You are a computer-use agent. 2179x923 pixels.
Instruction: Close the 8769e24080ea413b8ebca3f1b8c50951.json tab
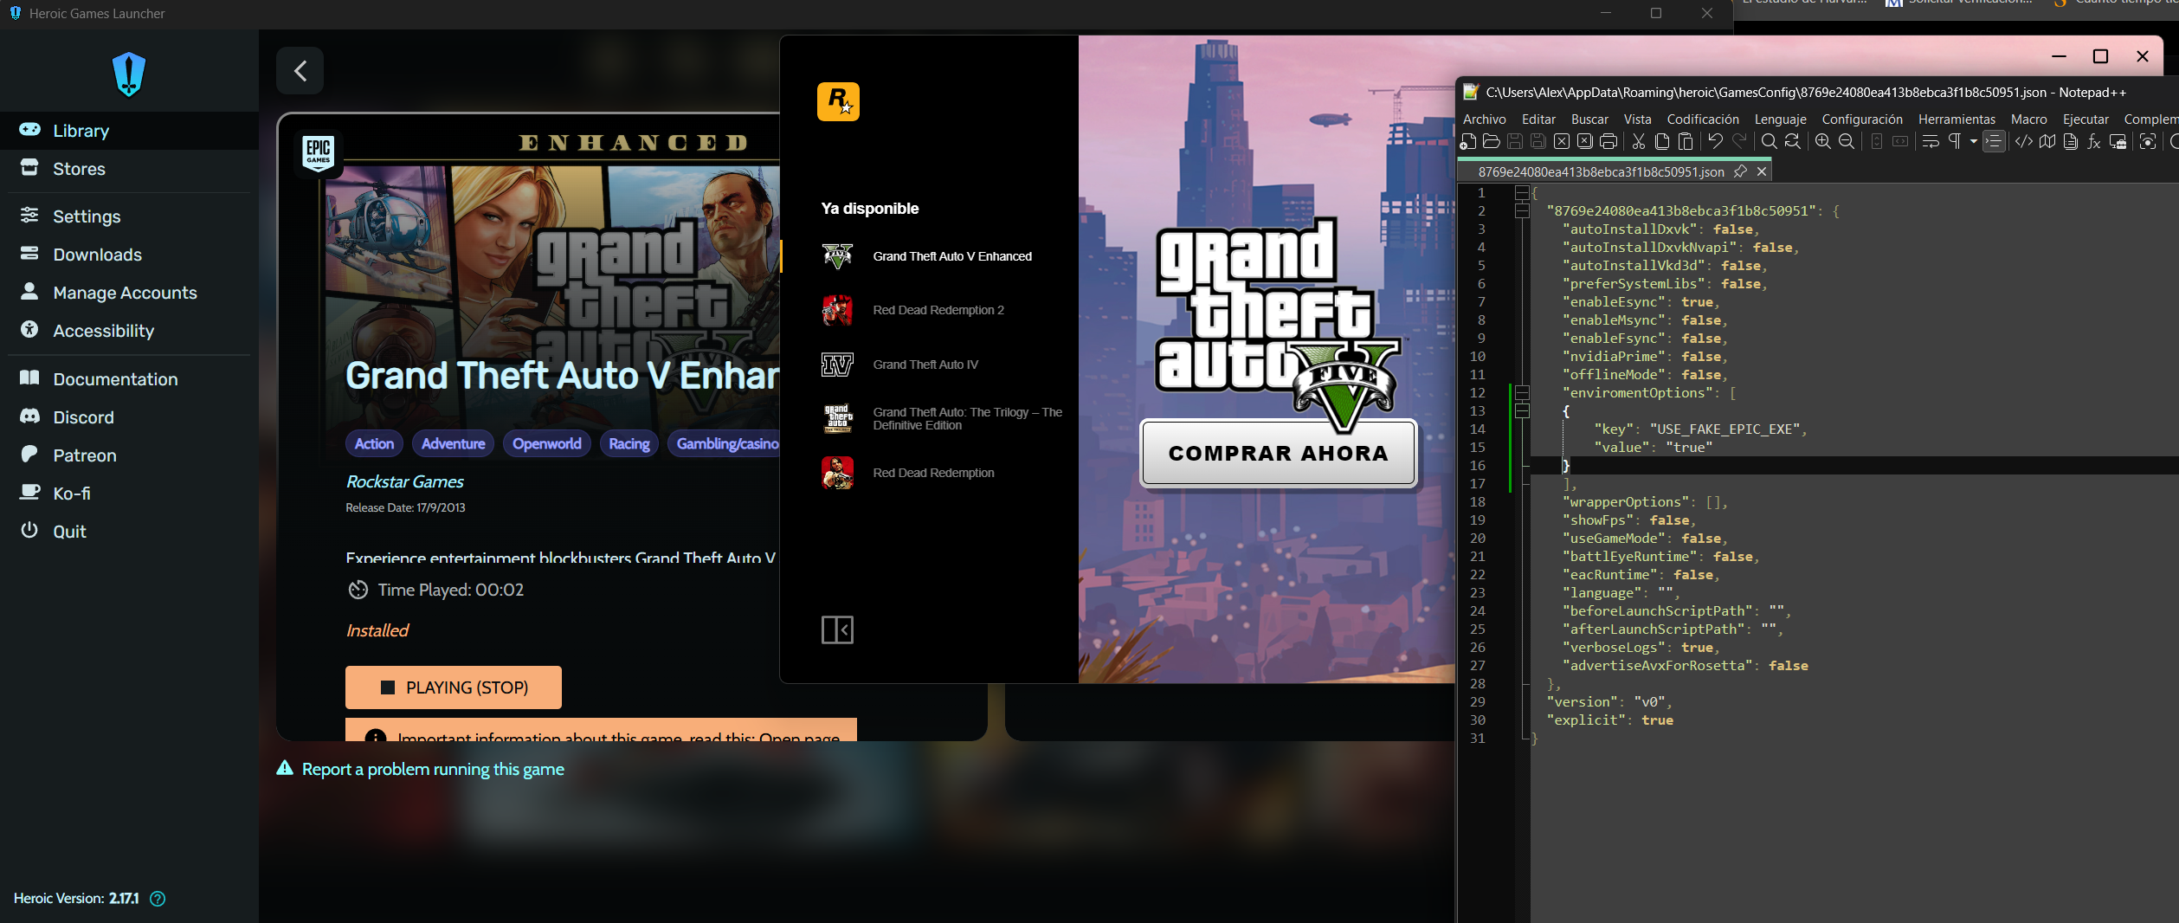tap(1762, 171)
